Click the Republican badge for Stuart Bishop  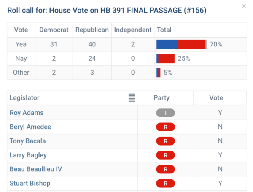click(165, 183)
